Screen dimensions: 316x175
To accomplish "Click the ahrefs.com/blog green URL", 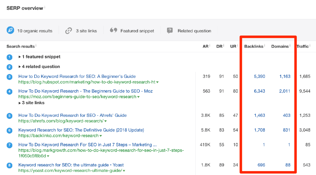I will tap(61, 121).
